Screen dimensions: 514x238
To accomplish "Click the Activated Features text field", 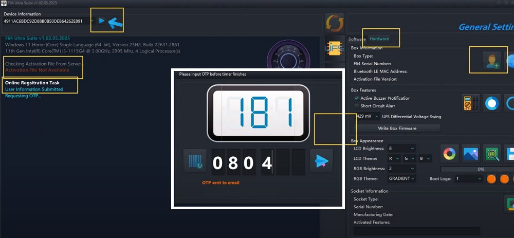I will click(417, 231).
